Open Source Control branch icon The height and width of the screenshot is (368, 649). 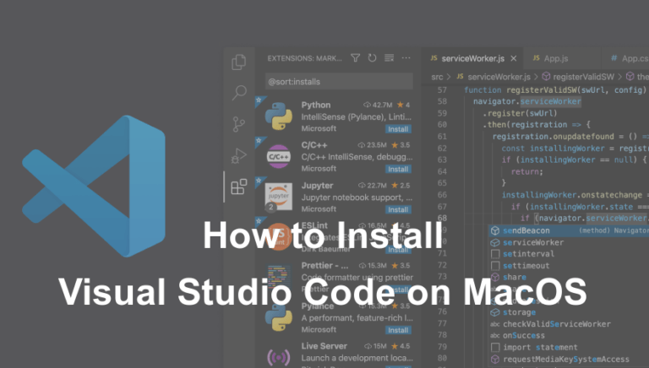click(238, 124)
